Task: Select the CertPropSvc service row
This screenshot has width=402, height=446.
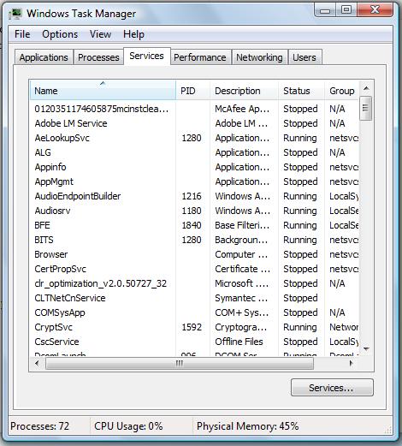Action: point(194,269)
